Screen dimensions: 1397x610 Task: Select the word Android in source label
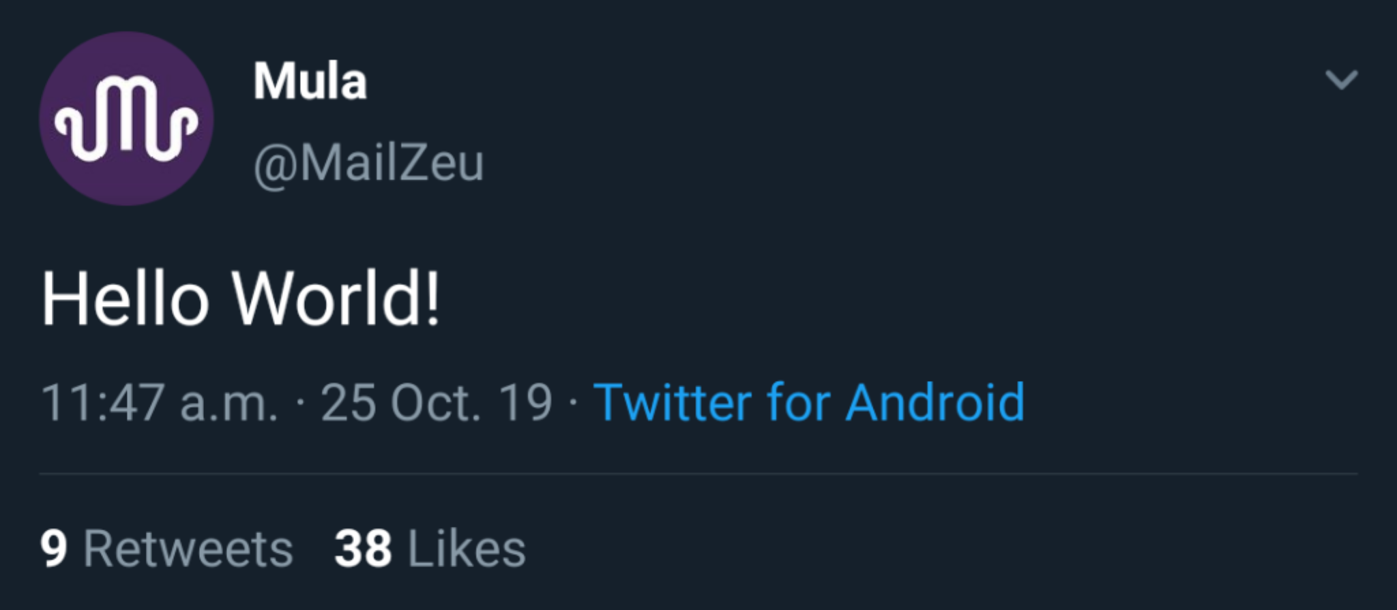(x=935, y=403)
